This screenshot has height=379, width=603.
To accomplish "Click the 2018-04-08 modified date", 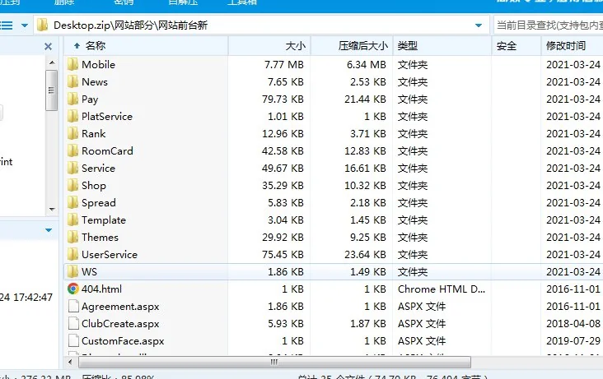I will [x=573, y=324].
